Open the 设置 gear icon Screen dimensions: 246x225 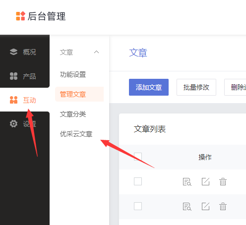point(13,124)
